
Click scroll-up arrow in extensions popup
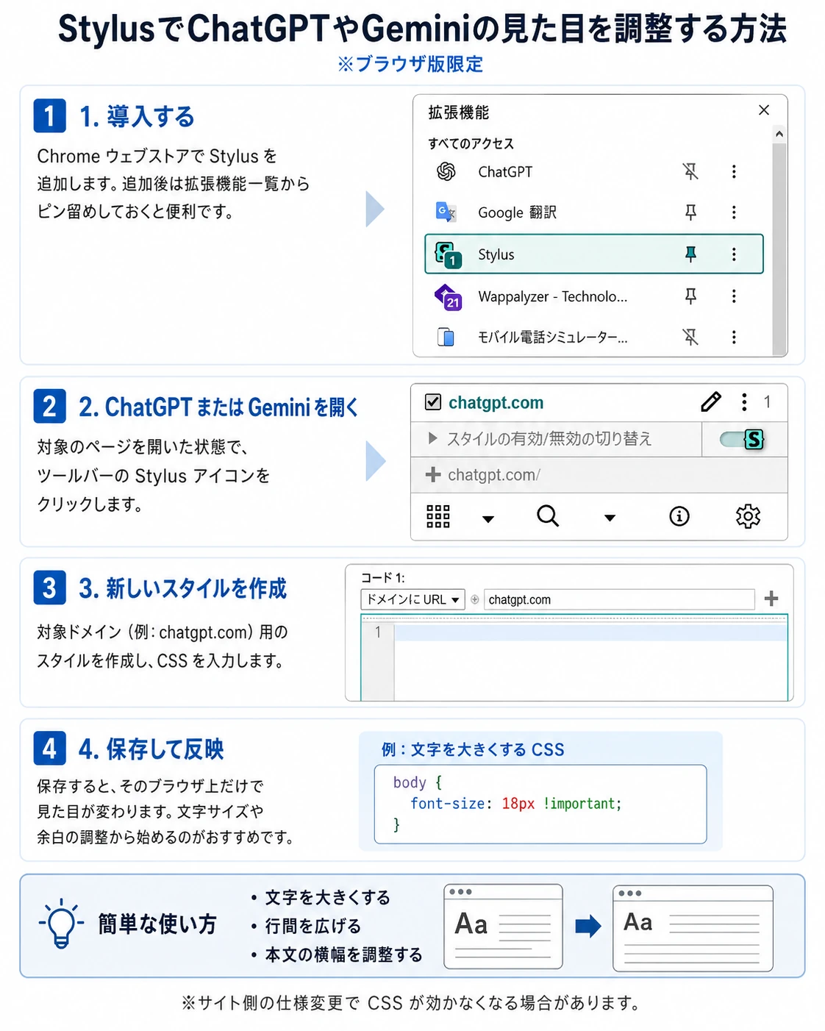pyautogui.click(x=779, y=134)
